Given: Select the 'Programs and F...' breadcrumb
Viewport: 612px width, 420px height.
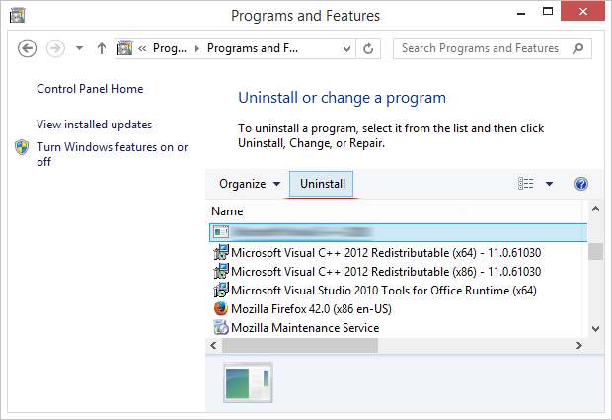Looking at the screenshot, I should click(253, 48).
